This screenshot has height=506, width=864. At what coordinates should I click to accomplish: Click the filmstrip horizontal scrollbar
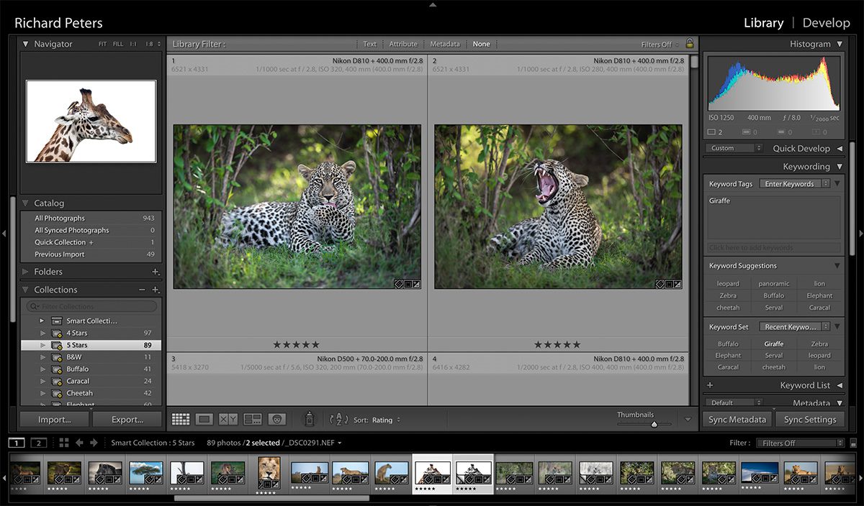(x=271, y=497)
